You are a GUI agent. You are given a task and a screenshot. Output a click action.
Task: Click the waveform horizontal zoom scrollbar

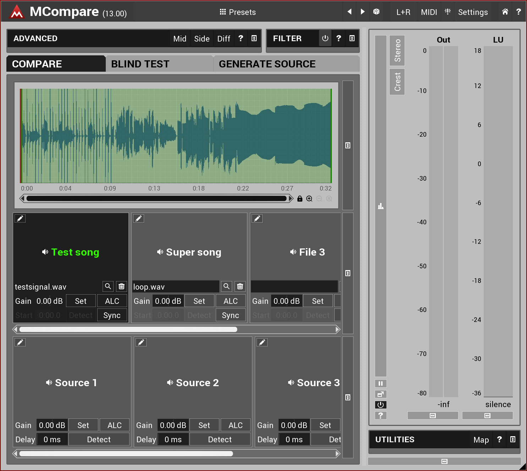[x=156, y=199]
